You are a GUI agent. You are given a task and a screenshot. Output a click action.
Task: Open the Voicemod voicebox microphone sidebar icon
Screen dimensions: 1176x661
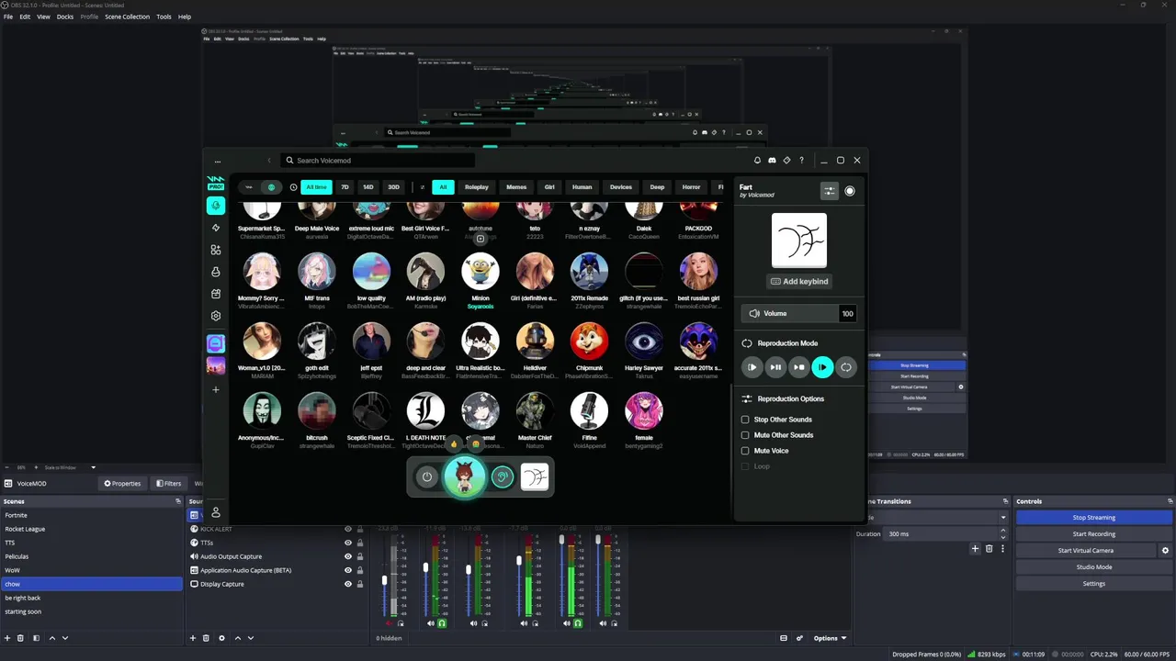click(216, 206)
